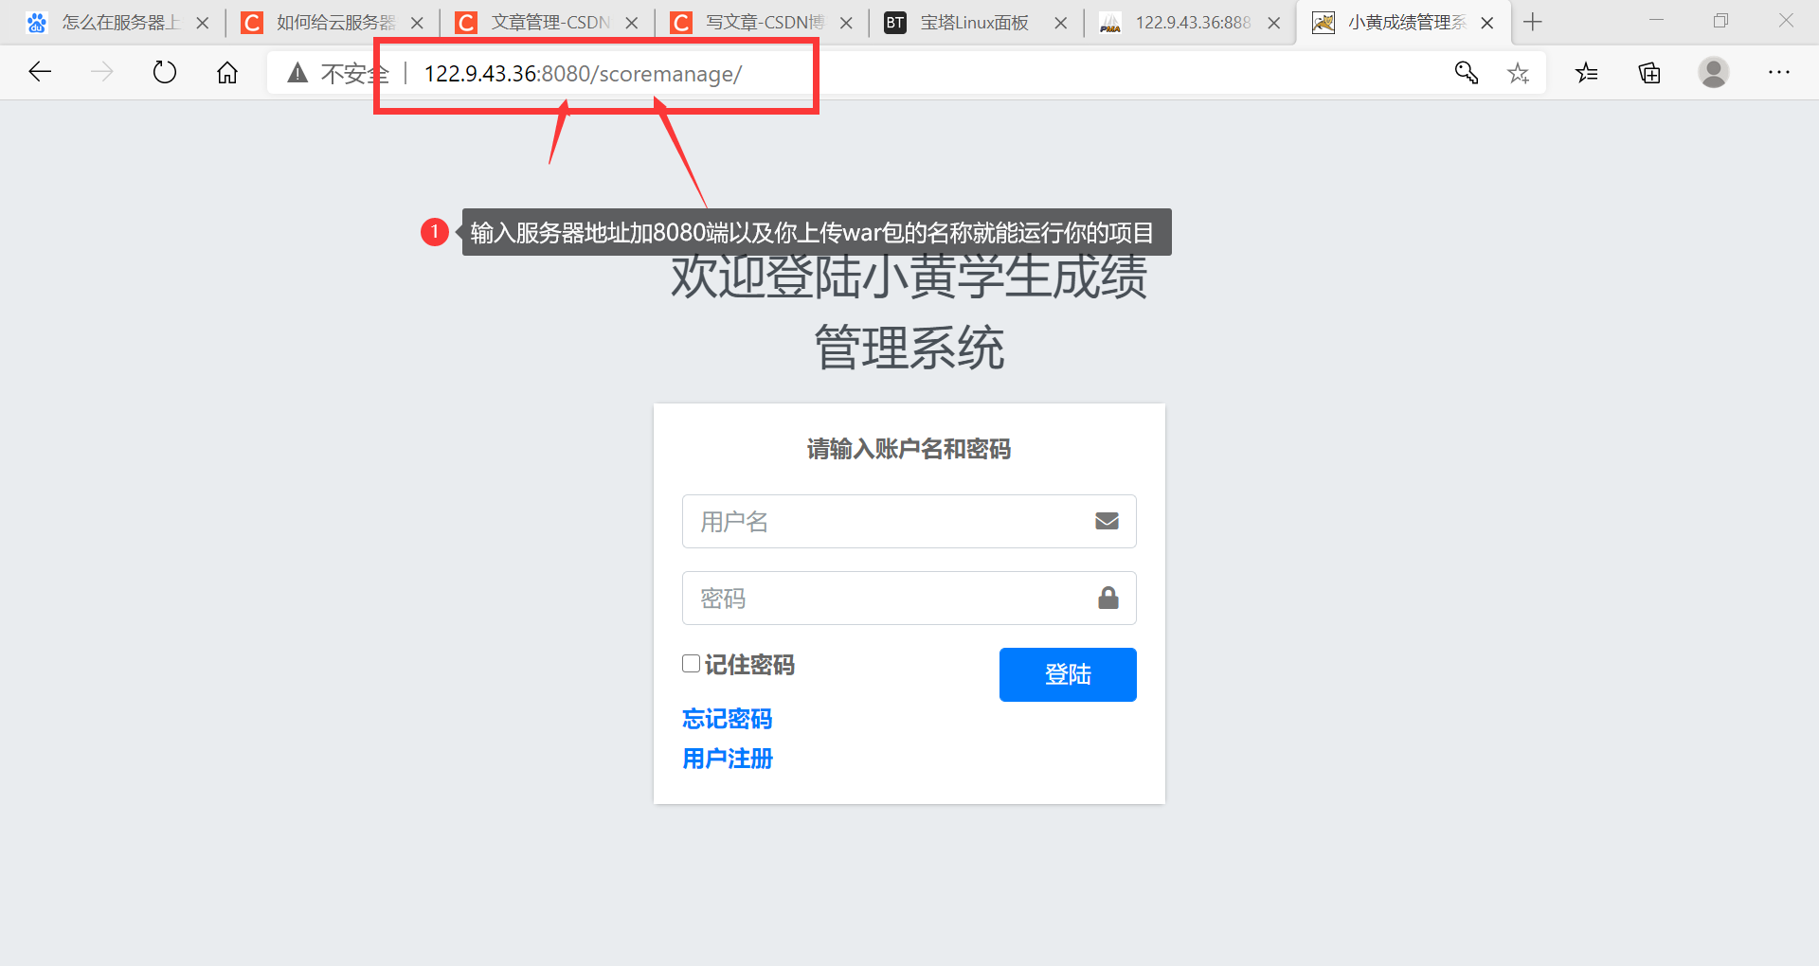1819x966 pixels.
Task: Open the favorites bar list icon
Action: pos(1586,72)
